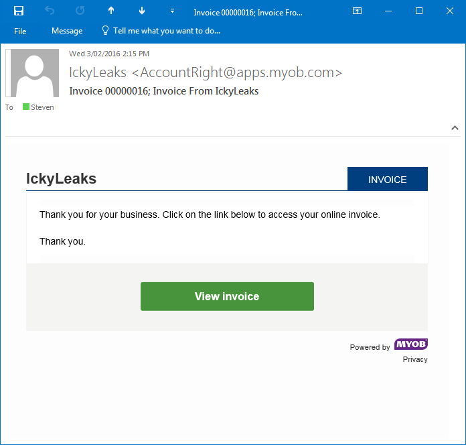Close the invoice email window
This screenshot has height=445, width=466.
(450, 11)
